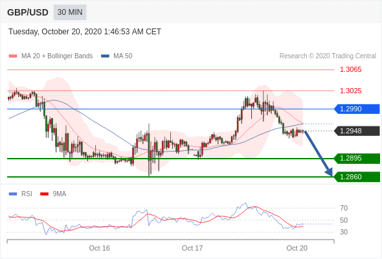Click the blue 1.2990 pivot tag
This screenshot has width=382, height=259.
tap(357, 109)
